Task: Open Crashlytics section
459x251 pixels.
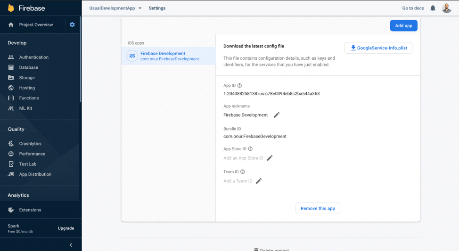Action: click(30, 144)
